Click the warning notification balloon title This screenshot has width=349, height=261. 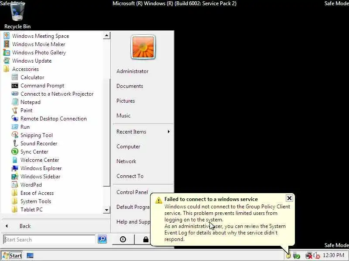tap(211, 199)
